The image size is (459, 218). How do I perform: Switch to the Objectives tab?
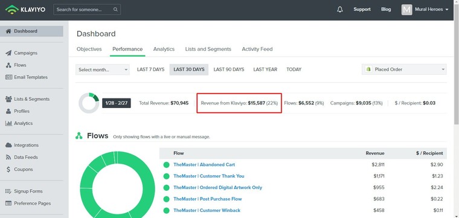tap(89, 49)
